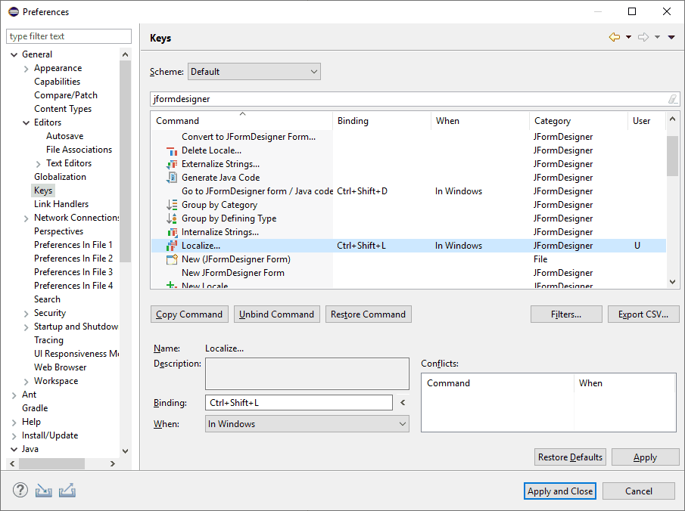
Task: Expand the Install/Update tree node
Action: 14,435
